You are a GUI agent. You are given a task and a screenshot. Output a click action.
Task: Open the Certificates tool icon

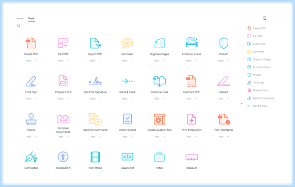click(31, 157)
